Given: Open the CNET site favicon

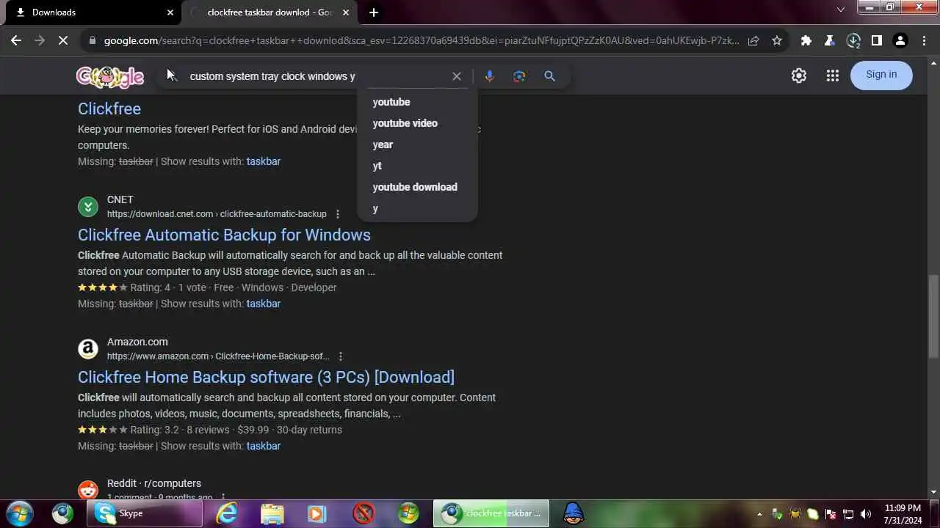Looking at the screenshot, I should [88, 207].
